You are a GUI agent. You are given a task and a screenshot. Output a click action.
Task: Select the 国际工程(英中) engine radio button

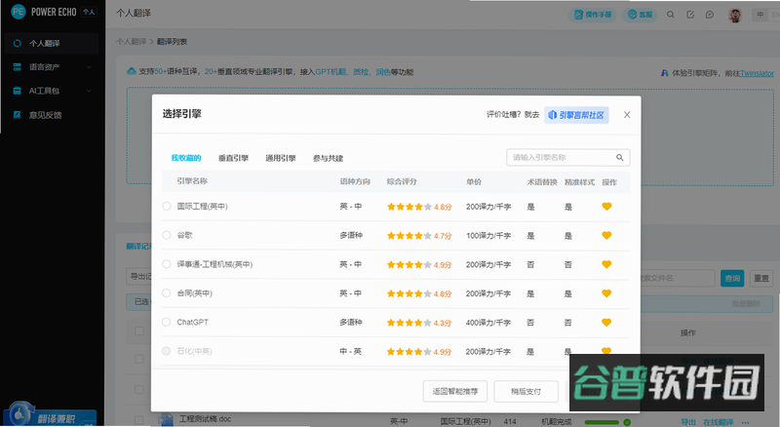[x=167, y=206]
